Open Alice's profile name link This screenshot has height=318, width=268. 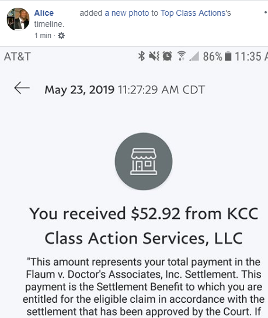pos(44,13)
